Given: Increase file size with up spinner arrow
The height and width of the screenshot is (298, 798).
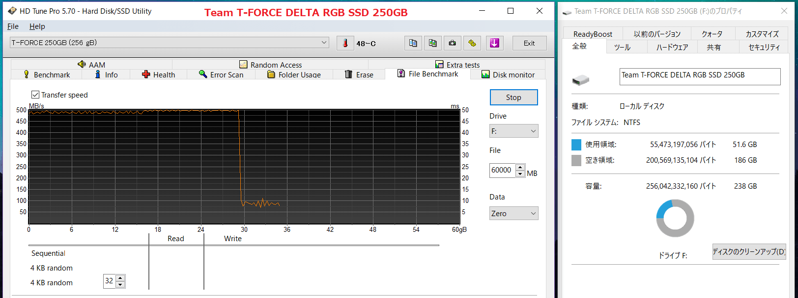Looking at the screenshot, I should click(520, 167).
